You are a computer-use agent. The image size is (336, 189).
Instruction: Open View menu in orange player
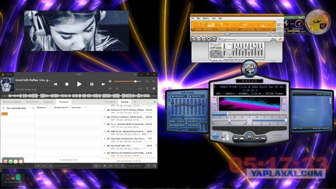point(214,18)
